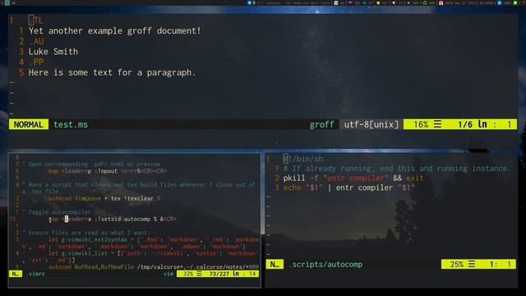Click the 73/227 ln counter
This screenshot has width=526, height=296.
tap(224, 274)
